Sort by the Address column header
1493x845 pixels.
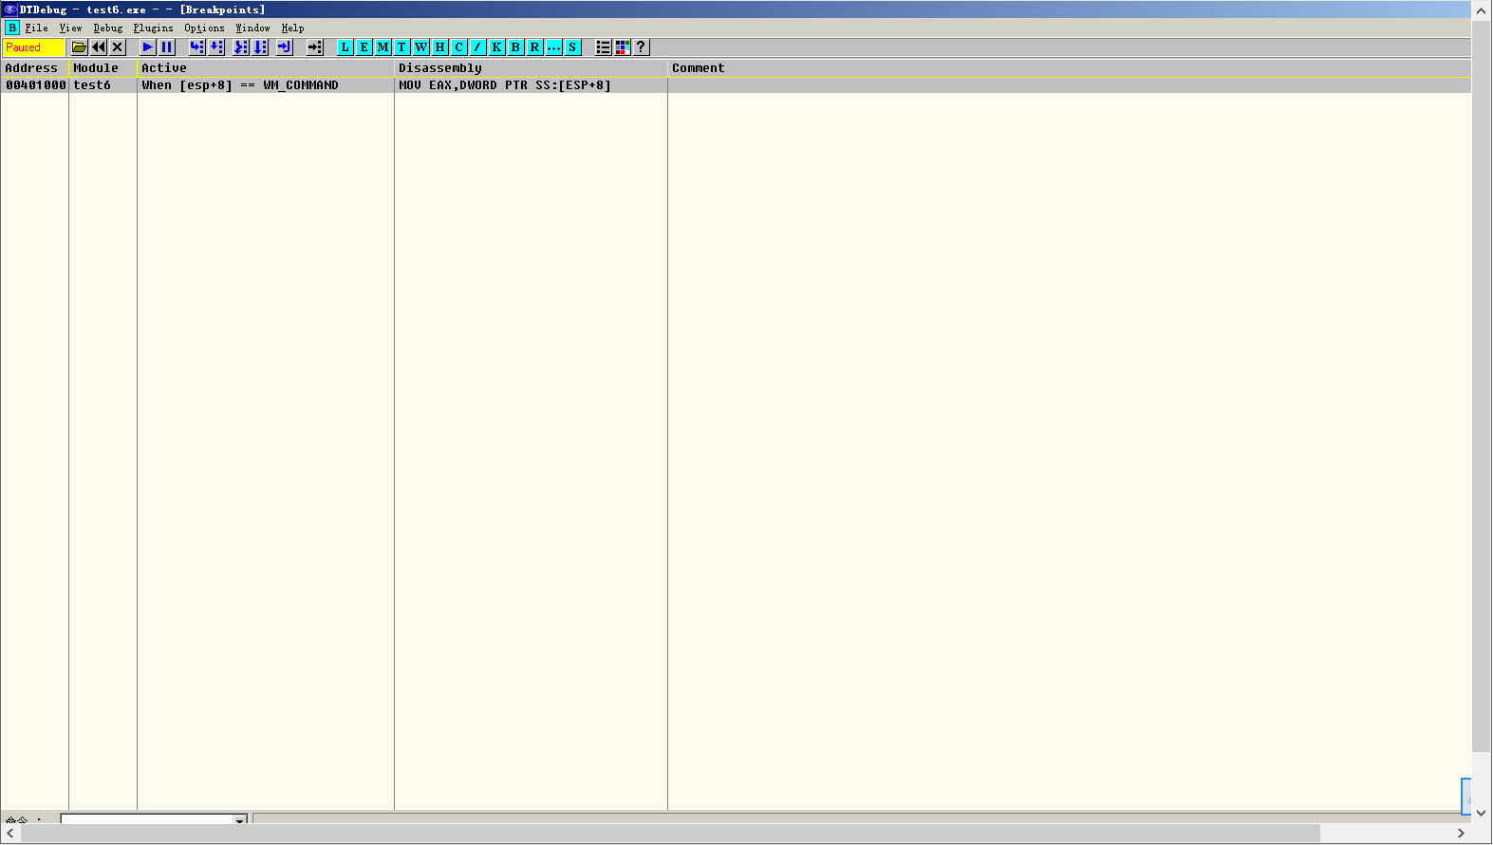coord(35,68)
